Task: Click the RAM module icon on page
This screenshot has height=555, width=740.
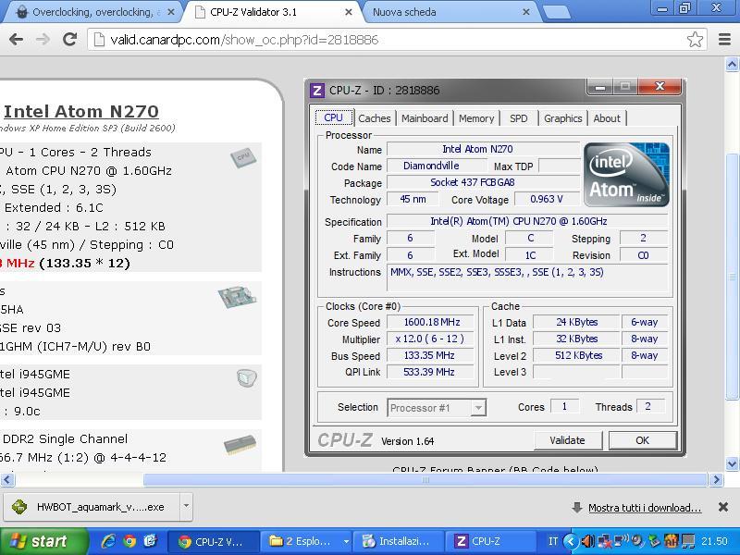Action: tap(240, 445)
